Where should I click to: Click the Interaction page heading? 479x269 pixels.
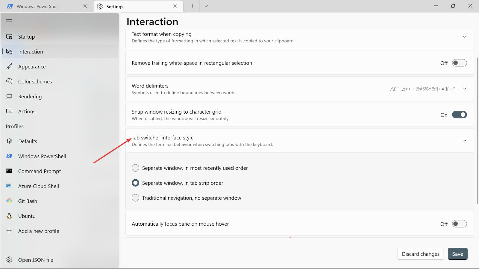[x=152, y=22]
